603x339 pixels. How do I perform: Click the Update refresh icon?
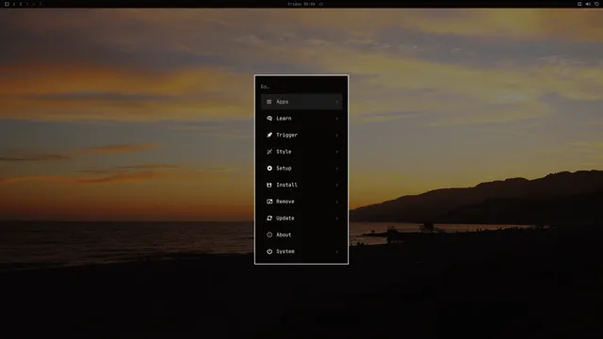tap(269, 218)
